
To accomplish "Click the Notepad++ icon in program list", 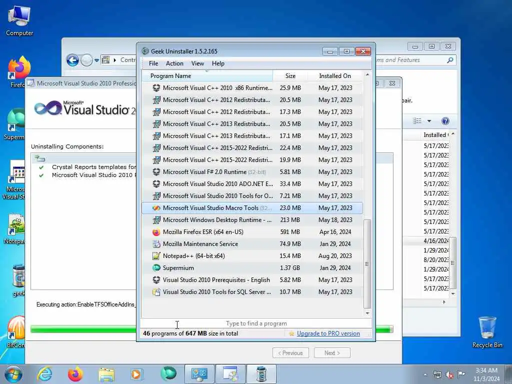I will point(156,256).
